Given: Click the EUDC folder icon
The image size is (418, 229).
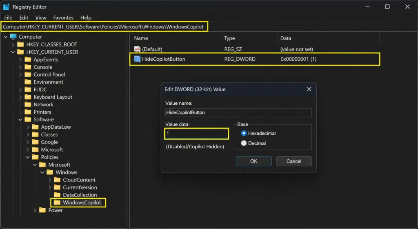Looking at the screenshot, I should pyautogui.click(x=28, y=89).
